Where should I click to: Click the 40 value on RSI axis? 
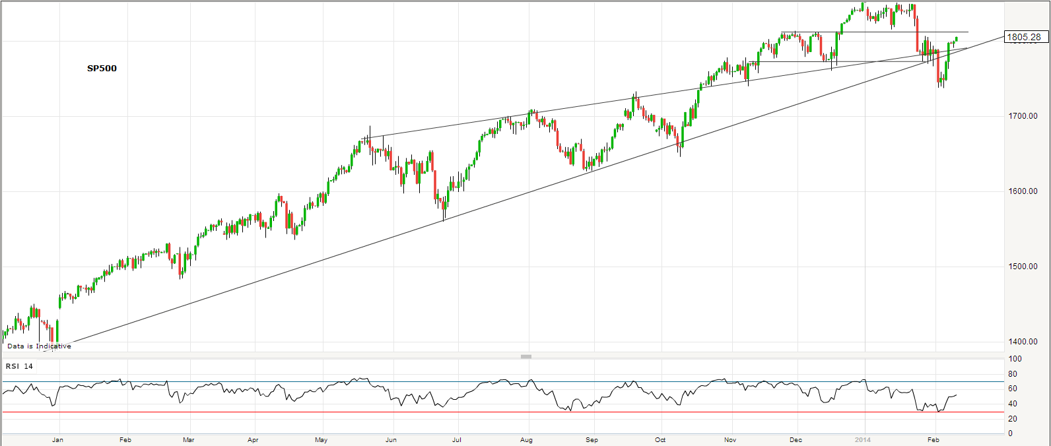point(1015,404)
